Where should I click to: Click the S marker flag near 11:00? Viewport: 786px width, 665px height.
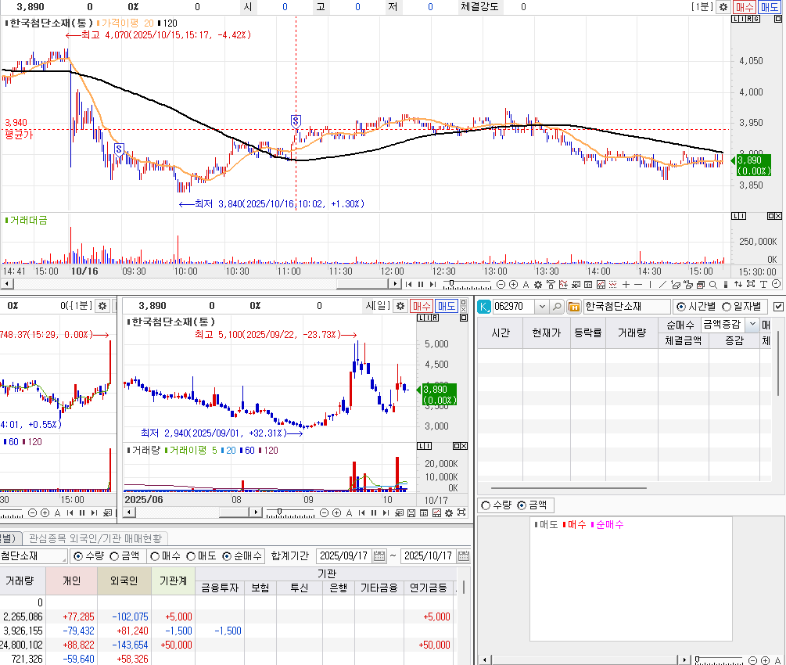tap(296, 121)
